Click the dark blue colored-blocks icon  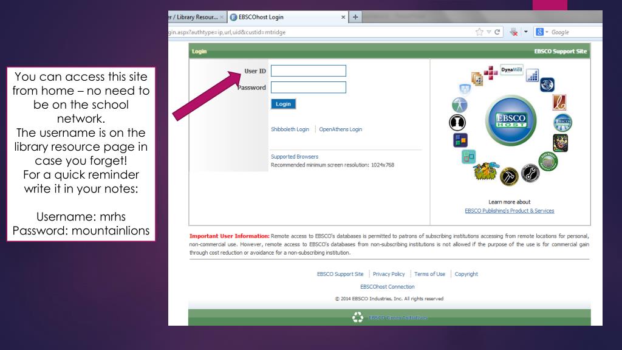(460, 140)
